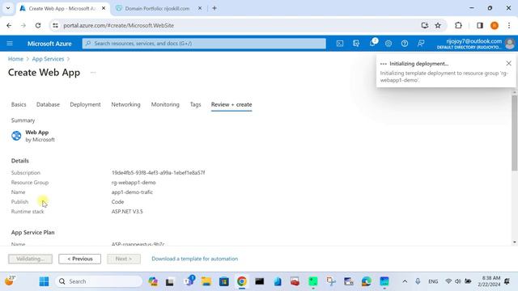Close the Create Web App browser tab
518x291 pixels.
coord(104,8)
